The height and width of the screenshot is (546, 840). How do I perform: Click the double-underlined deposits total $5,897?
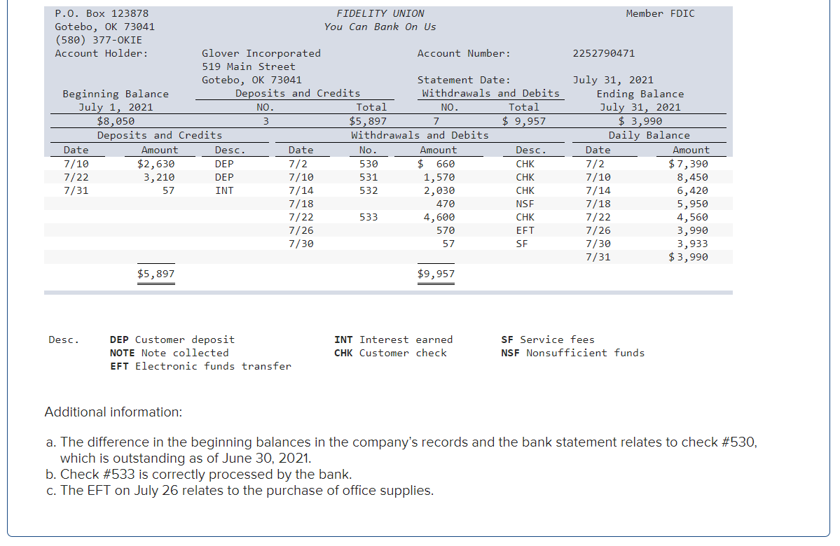coord(156,274)
